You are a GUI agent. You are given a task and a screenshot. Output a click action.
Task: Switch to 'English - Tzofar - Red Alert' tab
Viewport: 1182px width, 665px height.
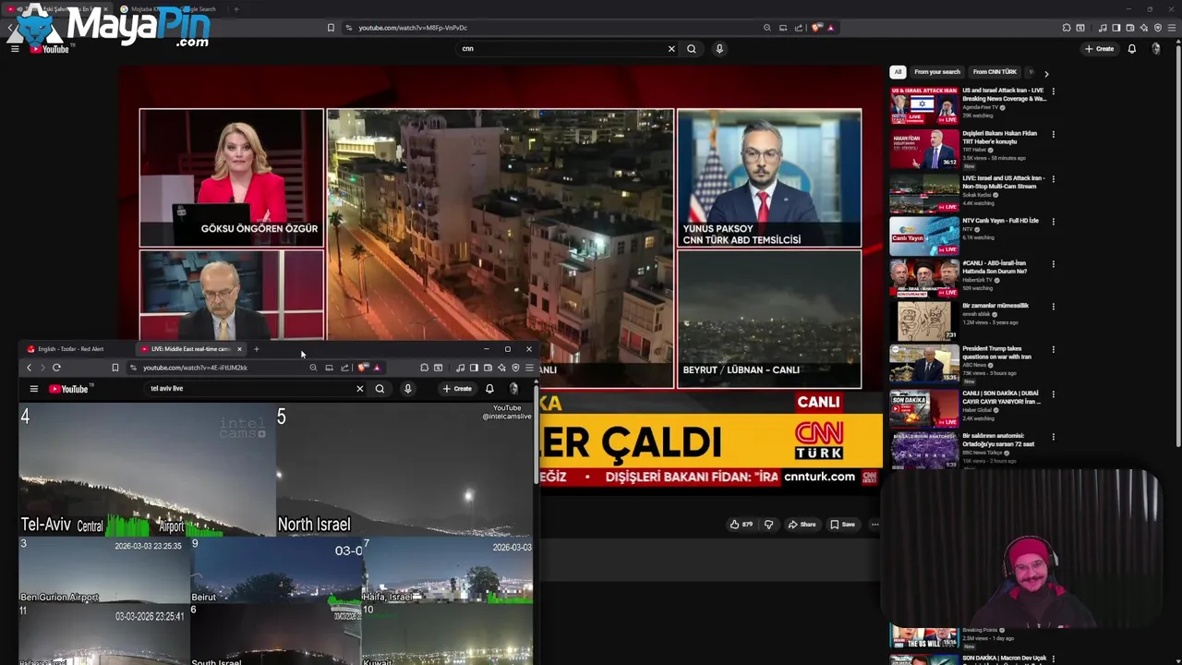[x=70, y=349]
